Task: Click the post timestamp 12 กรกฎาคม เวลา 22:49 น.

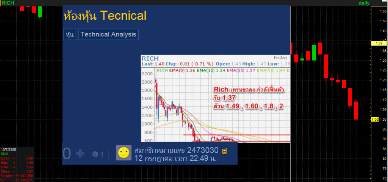Action: tap(176, 158)
